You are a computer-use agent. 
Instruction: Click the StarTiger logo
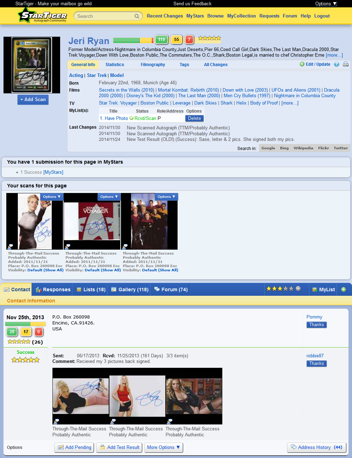click(42, 16)
